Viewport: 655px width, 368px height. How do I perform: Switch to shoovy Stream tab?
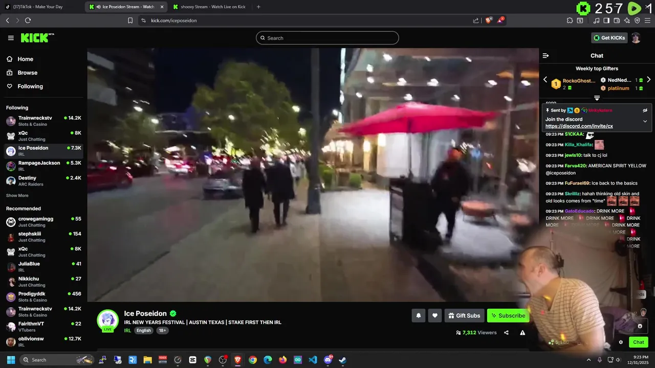[x=210, y=7]
